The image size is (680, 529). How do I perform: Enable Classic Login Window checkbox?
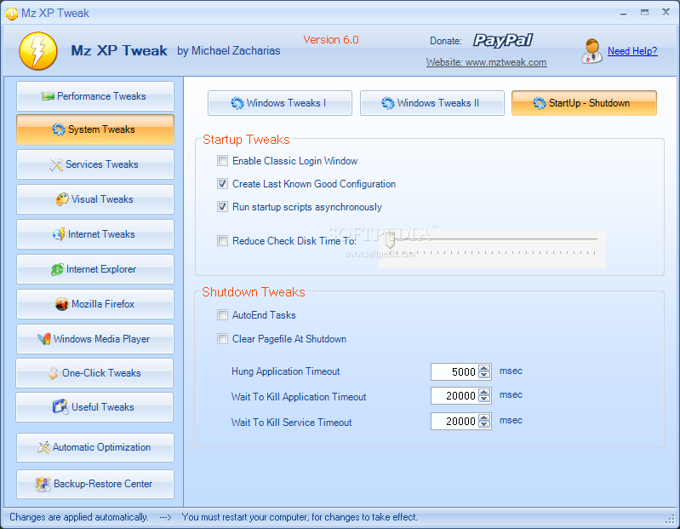(222, 161)
